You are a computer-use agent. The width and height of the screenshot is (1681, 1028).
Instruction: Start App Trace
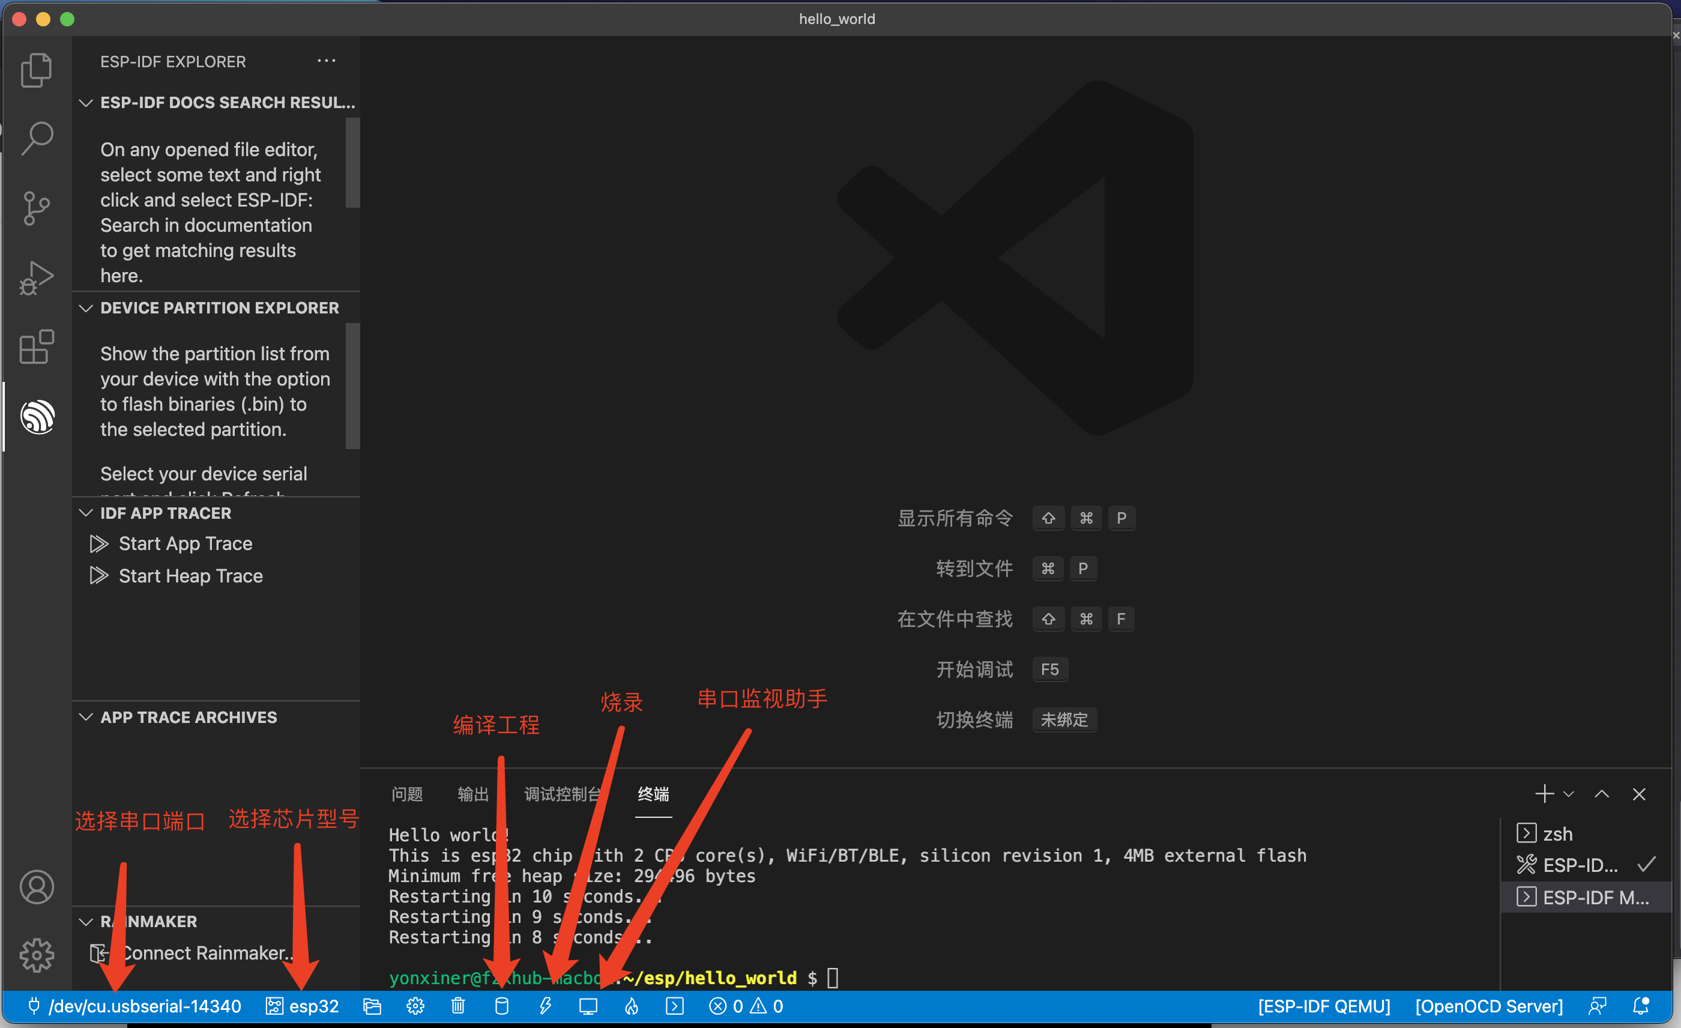pos(186,543)
